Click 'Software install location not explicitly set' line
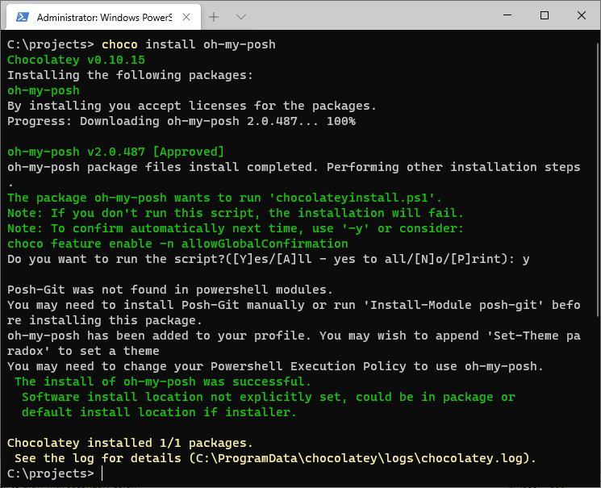601x488 pixels. [x=269, y=397]
